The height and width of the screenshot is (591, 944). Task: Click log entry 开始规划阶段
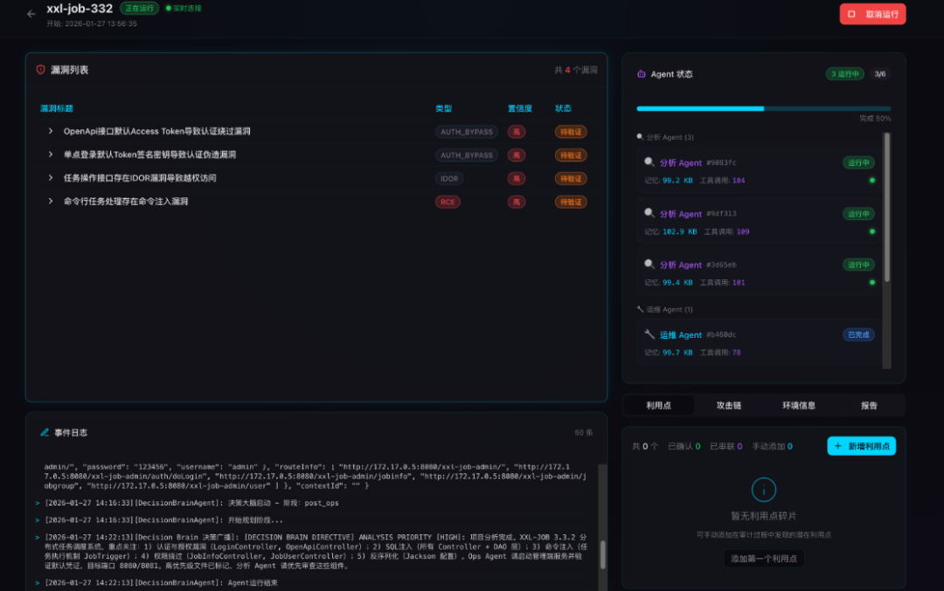[163, 520]
